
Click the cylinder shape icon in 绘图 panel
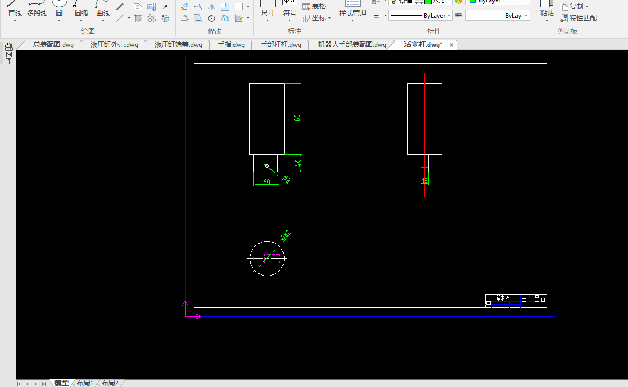[165, 18]
